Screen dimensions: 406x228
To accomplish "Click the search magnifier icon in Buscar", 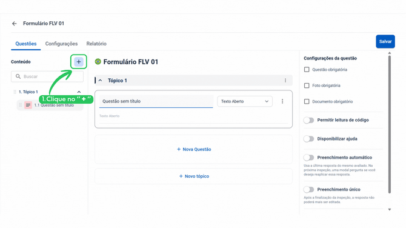I will [x=18, y=76].
